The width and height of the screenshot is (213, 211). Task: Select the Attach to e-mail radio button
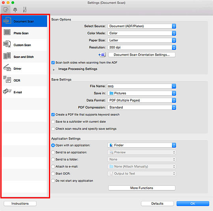tap(53, 167)
